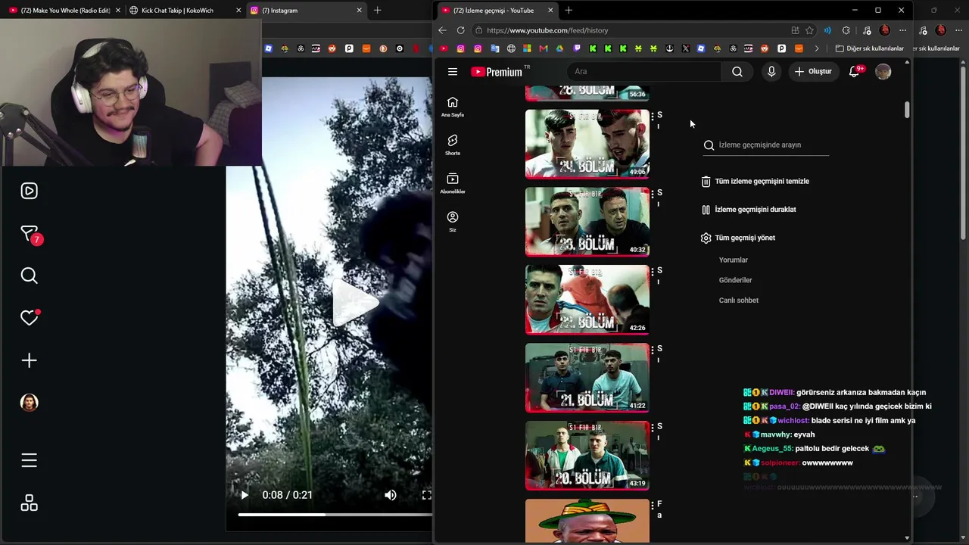Create new Instagram post with plus icon
Viewport: 969px width, 545px height.
coord(29,360)
